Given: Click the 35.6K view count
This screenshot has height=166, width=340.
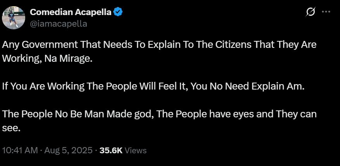Looking at the screenshot, I should (x=111, y=150).
